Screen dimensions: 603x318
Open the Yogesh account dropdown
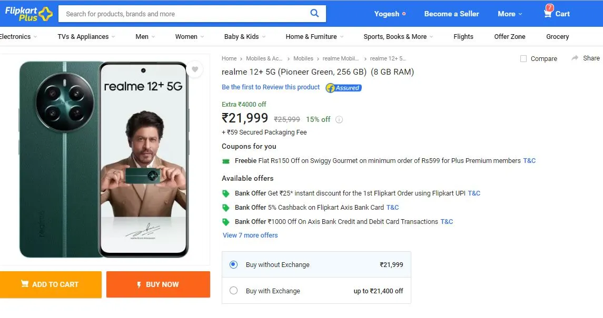pyautogui.click(x=390, y=14)
